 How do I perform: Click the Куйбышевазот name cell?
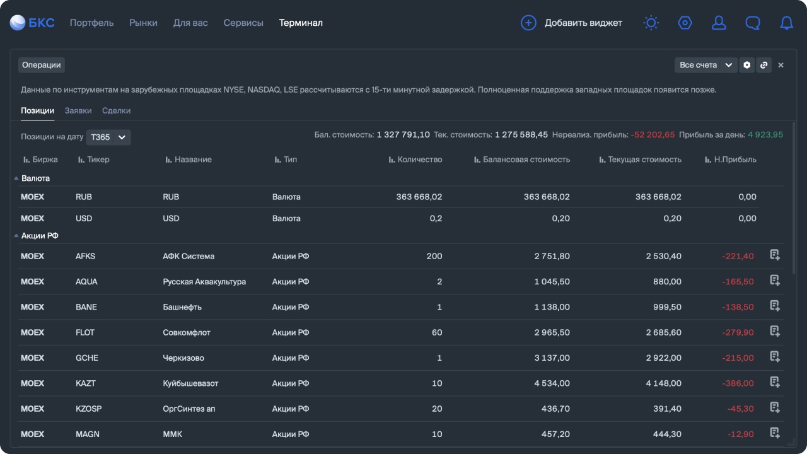(x=191, y=383)
